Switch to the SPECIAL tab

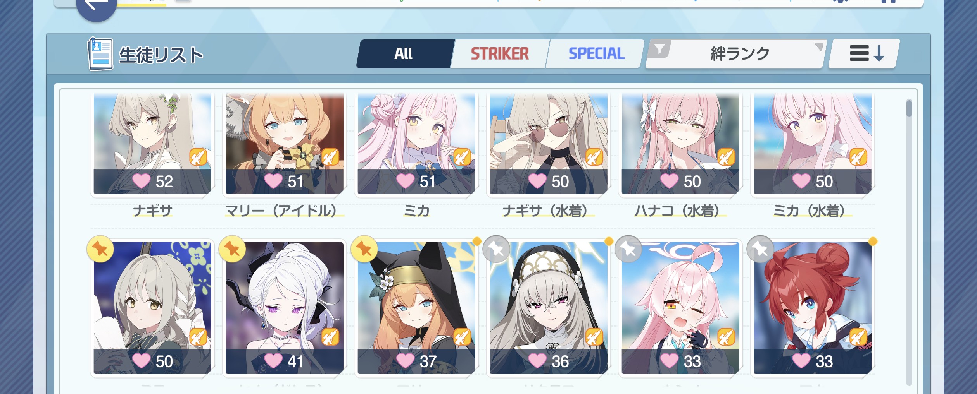(596, 54)
